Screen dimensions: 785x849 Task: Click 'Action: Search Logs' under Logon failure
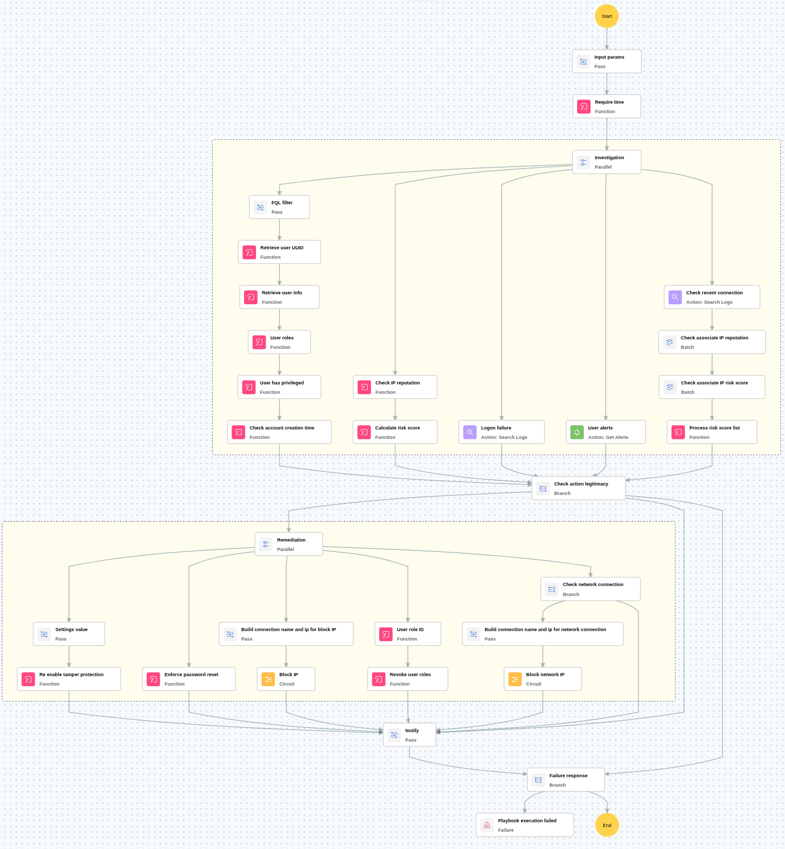(504, 437)
